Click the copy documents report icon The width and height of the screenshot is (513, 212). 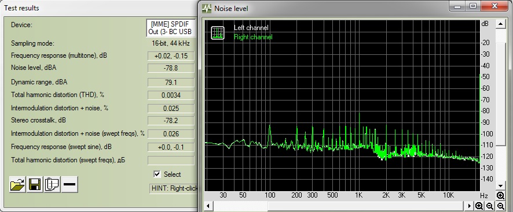(x=52, y=184)
